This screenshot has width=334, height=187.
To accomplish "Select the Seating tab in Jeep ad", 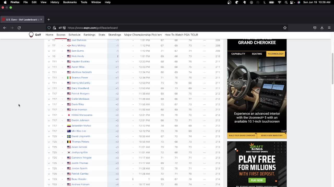I will coord(257,54).
